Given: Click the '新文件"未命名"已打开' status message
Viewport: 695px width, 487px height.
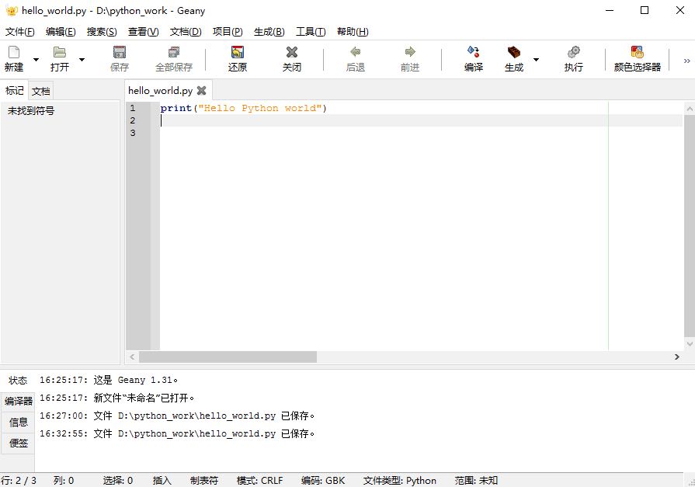Looking at the screenshot, I should 117,398.
